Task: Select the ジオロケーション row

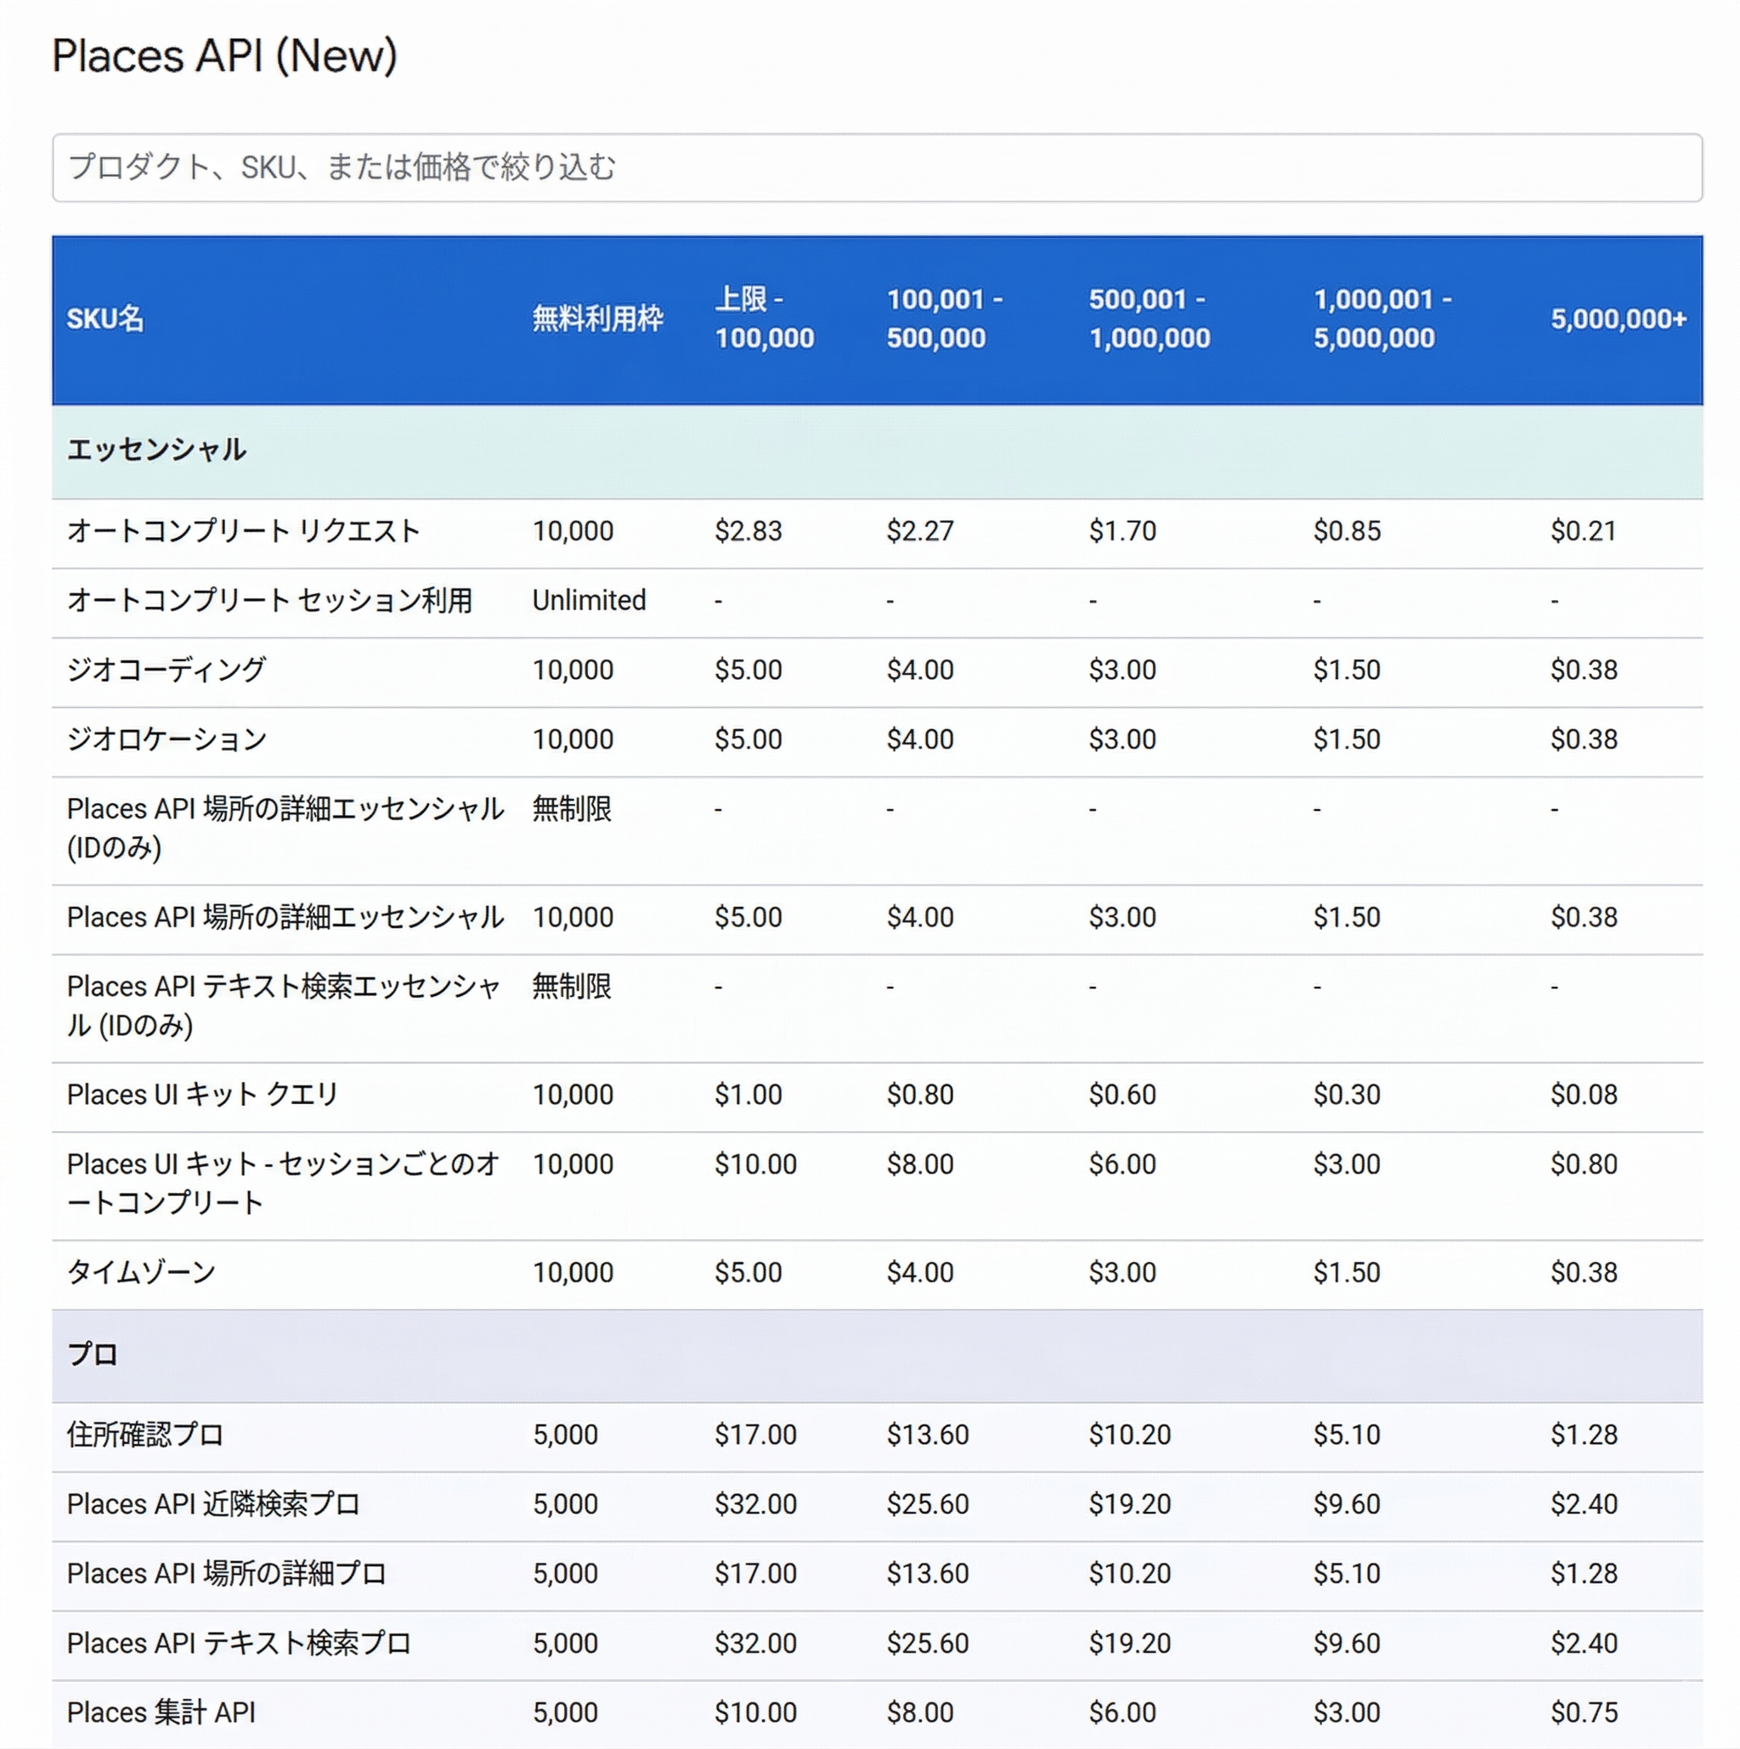Action: tap(166, 739)
